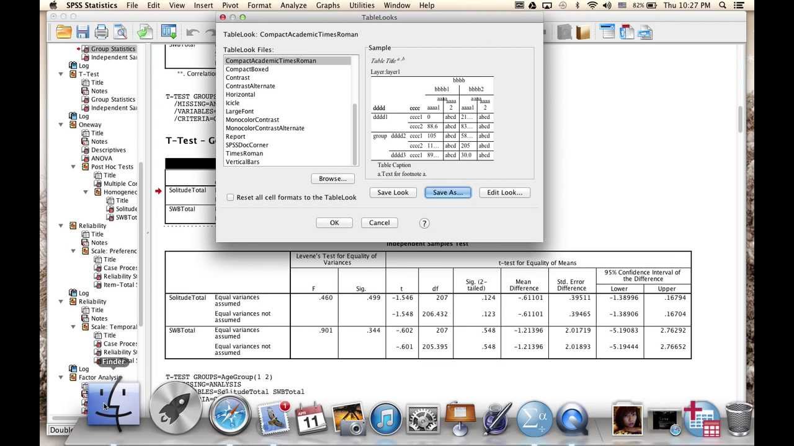Open the Graphs menu
The width and height of the screenshot is (794, 446).
tap(328, 6)
